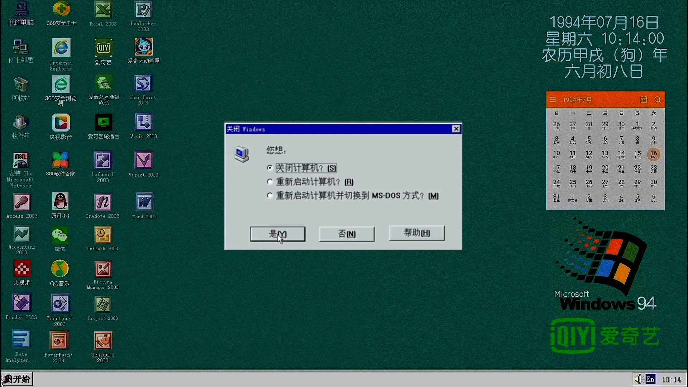The width and height of the screenshot is (688, 387).
Task: Open SharePoint 2003 shortcut
Action: click(x=143, y=90)
